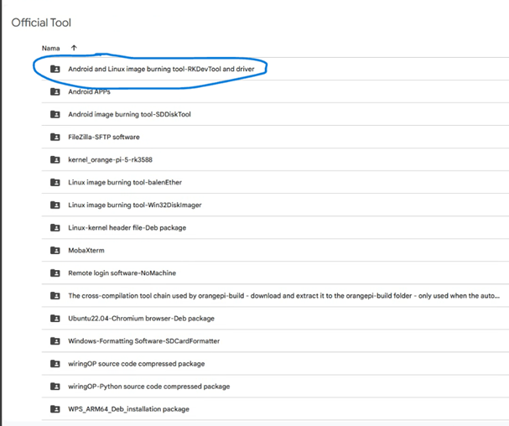
Task: Click folder icon for RKDevTool and driver row
Action: click(55, 69)
